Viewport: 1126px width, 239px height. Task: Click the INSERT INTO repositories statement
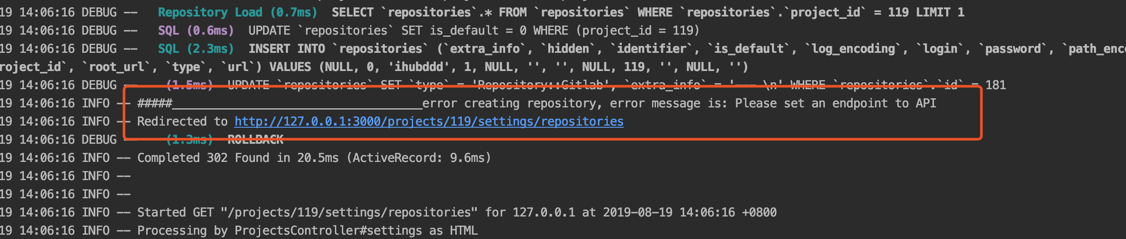click(x=687, y=49)
